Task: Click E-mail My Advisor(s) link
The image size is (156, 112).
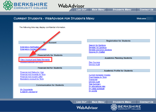Action: click(x=29, y=92)
